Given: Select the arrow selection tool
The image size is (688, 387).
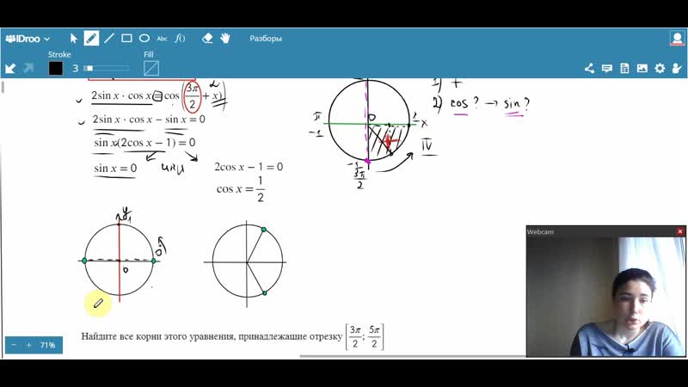Looking at the screenshot, I should [74, 38].
